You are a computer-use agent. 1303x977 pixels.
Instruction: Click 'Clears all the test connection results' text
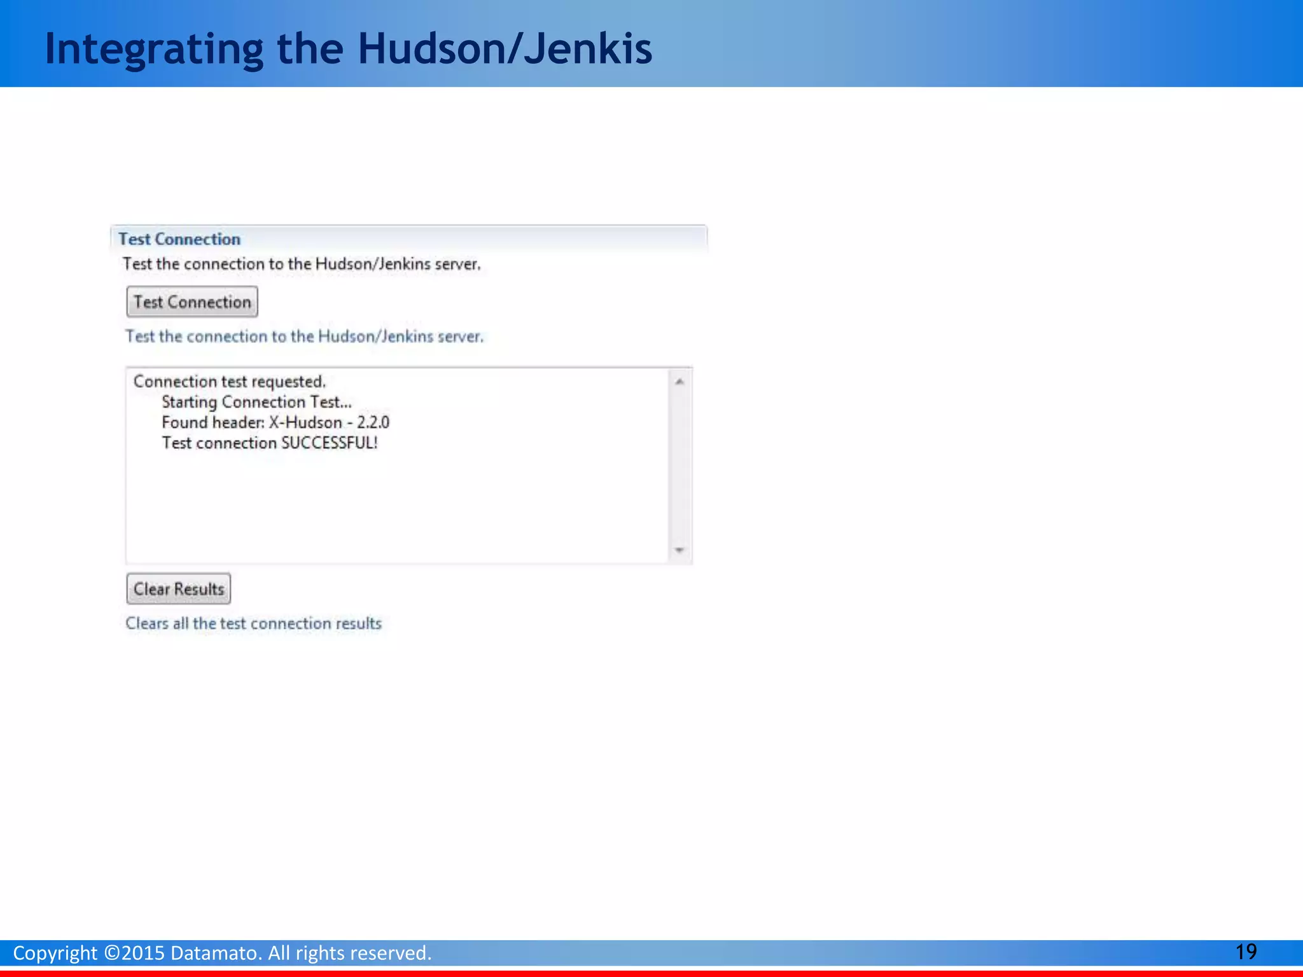pos(253,623)
